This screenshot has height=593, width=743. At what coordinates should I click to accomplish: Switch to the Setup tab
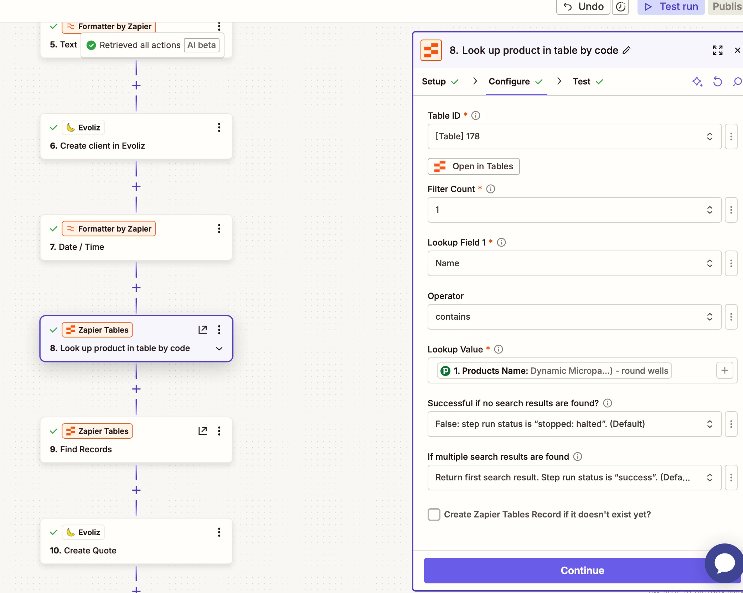coord(434,82)
